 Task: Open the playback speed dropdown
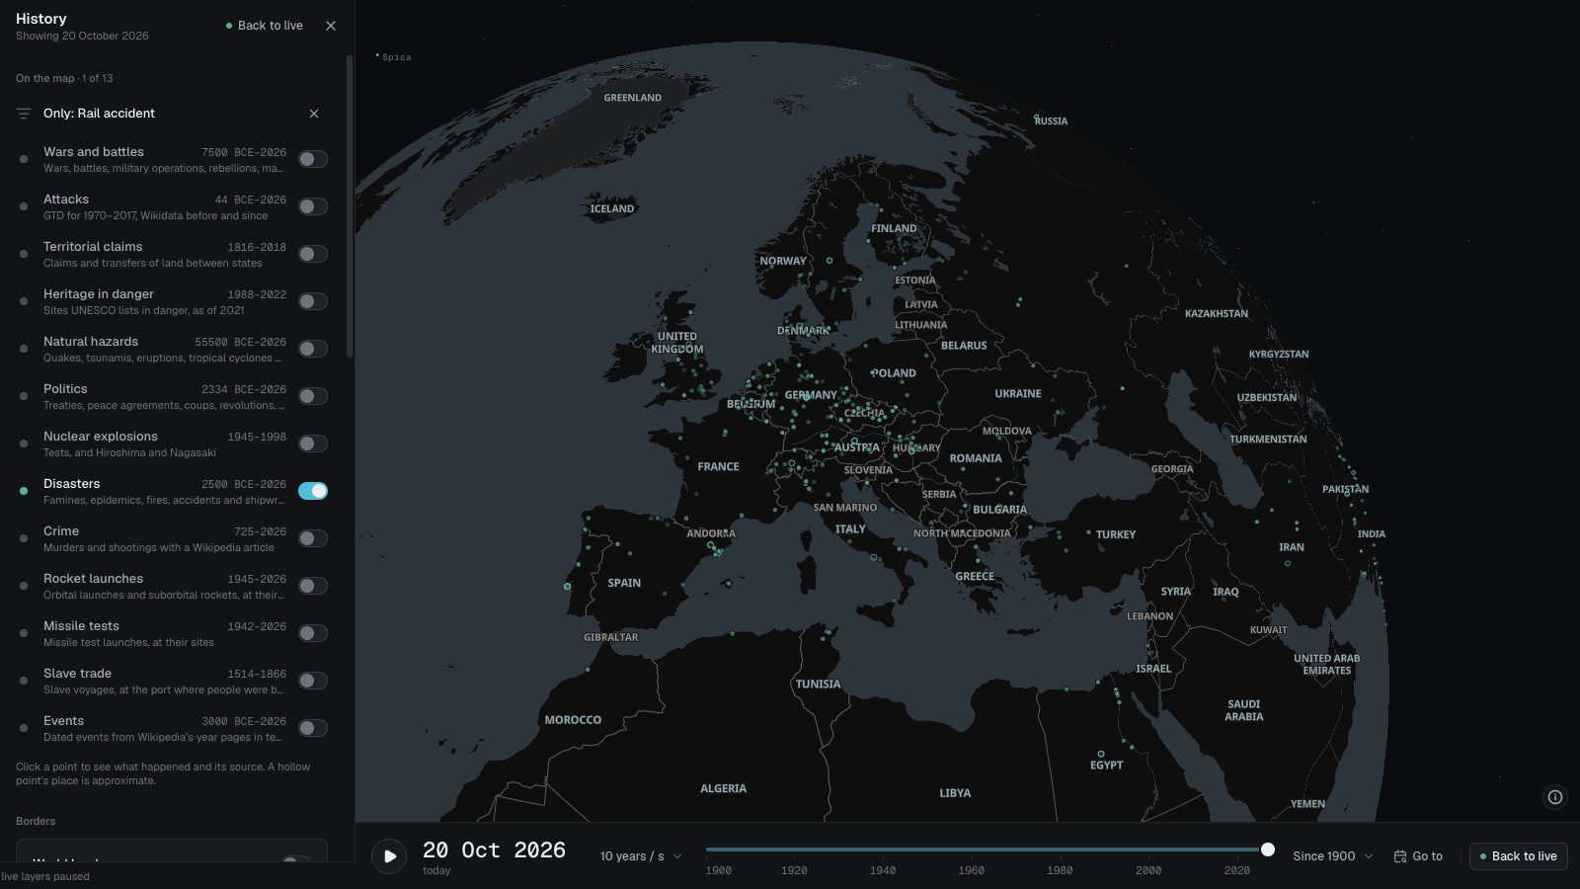pos(640,856)
